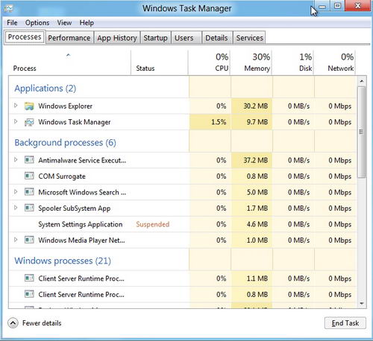Click the 30.2 MB memory value

256,106
